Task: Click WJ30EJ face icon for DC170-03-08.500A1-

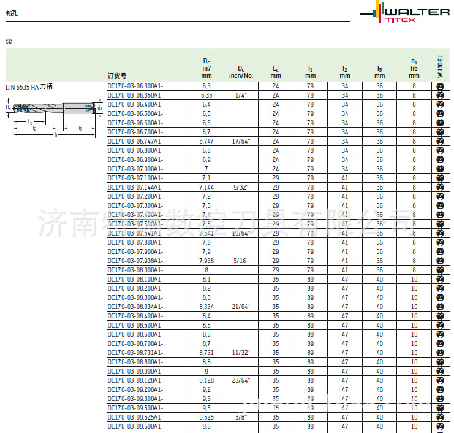Action: (440, 325)
